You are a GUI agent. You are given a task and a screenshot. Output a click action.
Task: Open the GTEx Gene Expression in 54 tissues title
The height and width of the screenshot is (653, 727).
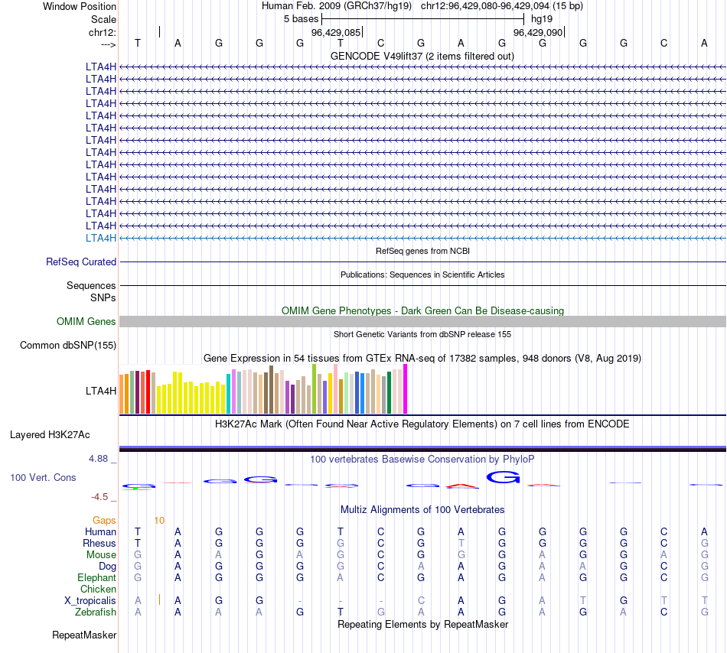(422, 358)
